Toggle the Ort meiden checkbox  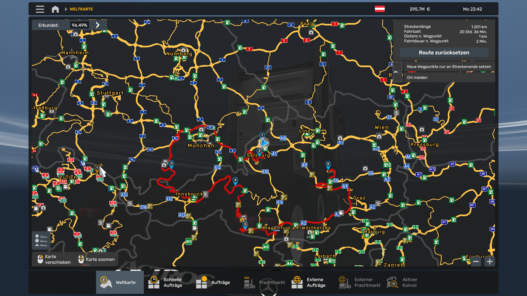pos(398,78)
